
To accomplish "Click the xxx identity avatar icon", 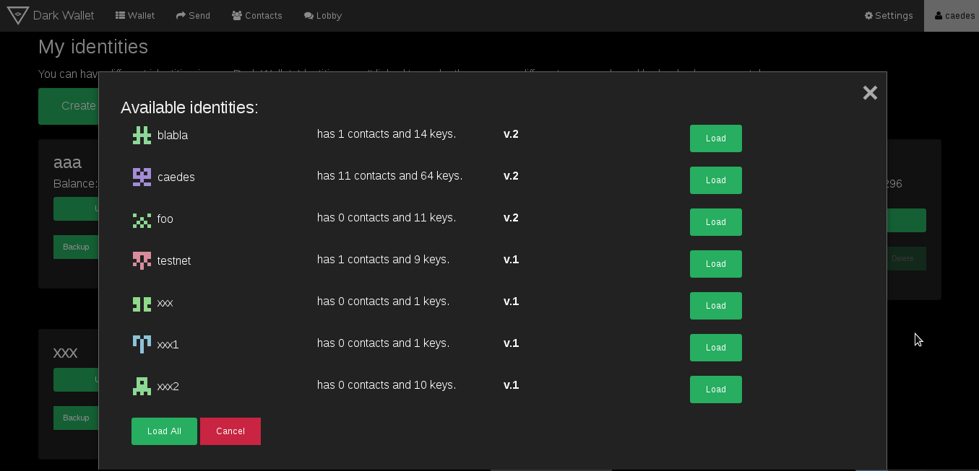I will click(x=142, y=303).
